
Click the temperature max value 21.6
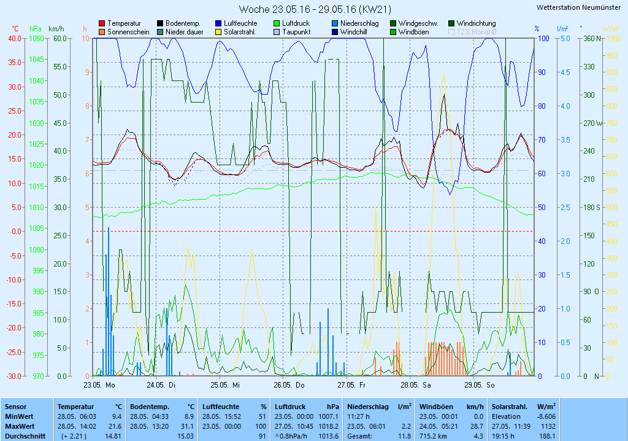pyautogui.click(x=115, y=426)
